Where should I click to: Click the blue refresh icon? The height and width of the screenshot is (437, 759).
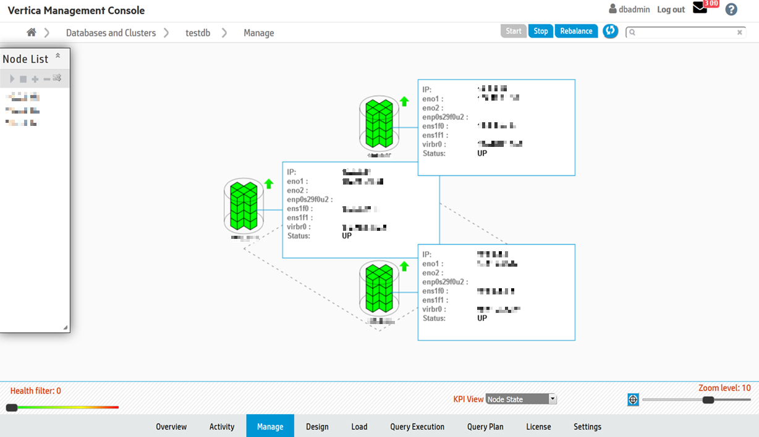611,31
